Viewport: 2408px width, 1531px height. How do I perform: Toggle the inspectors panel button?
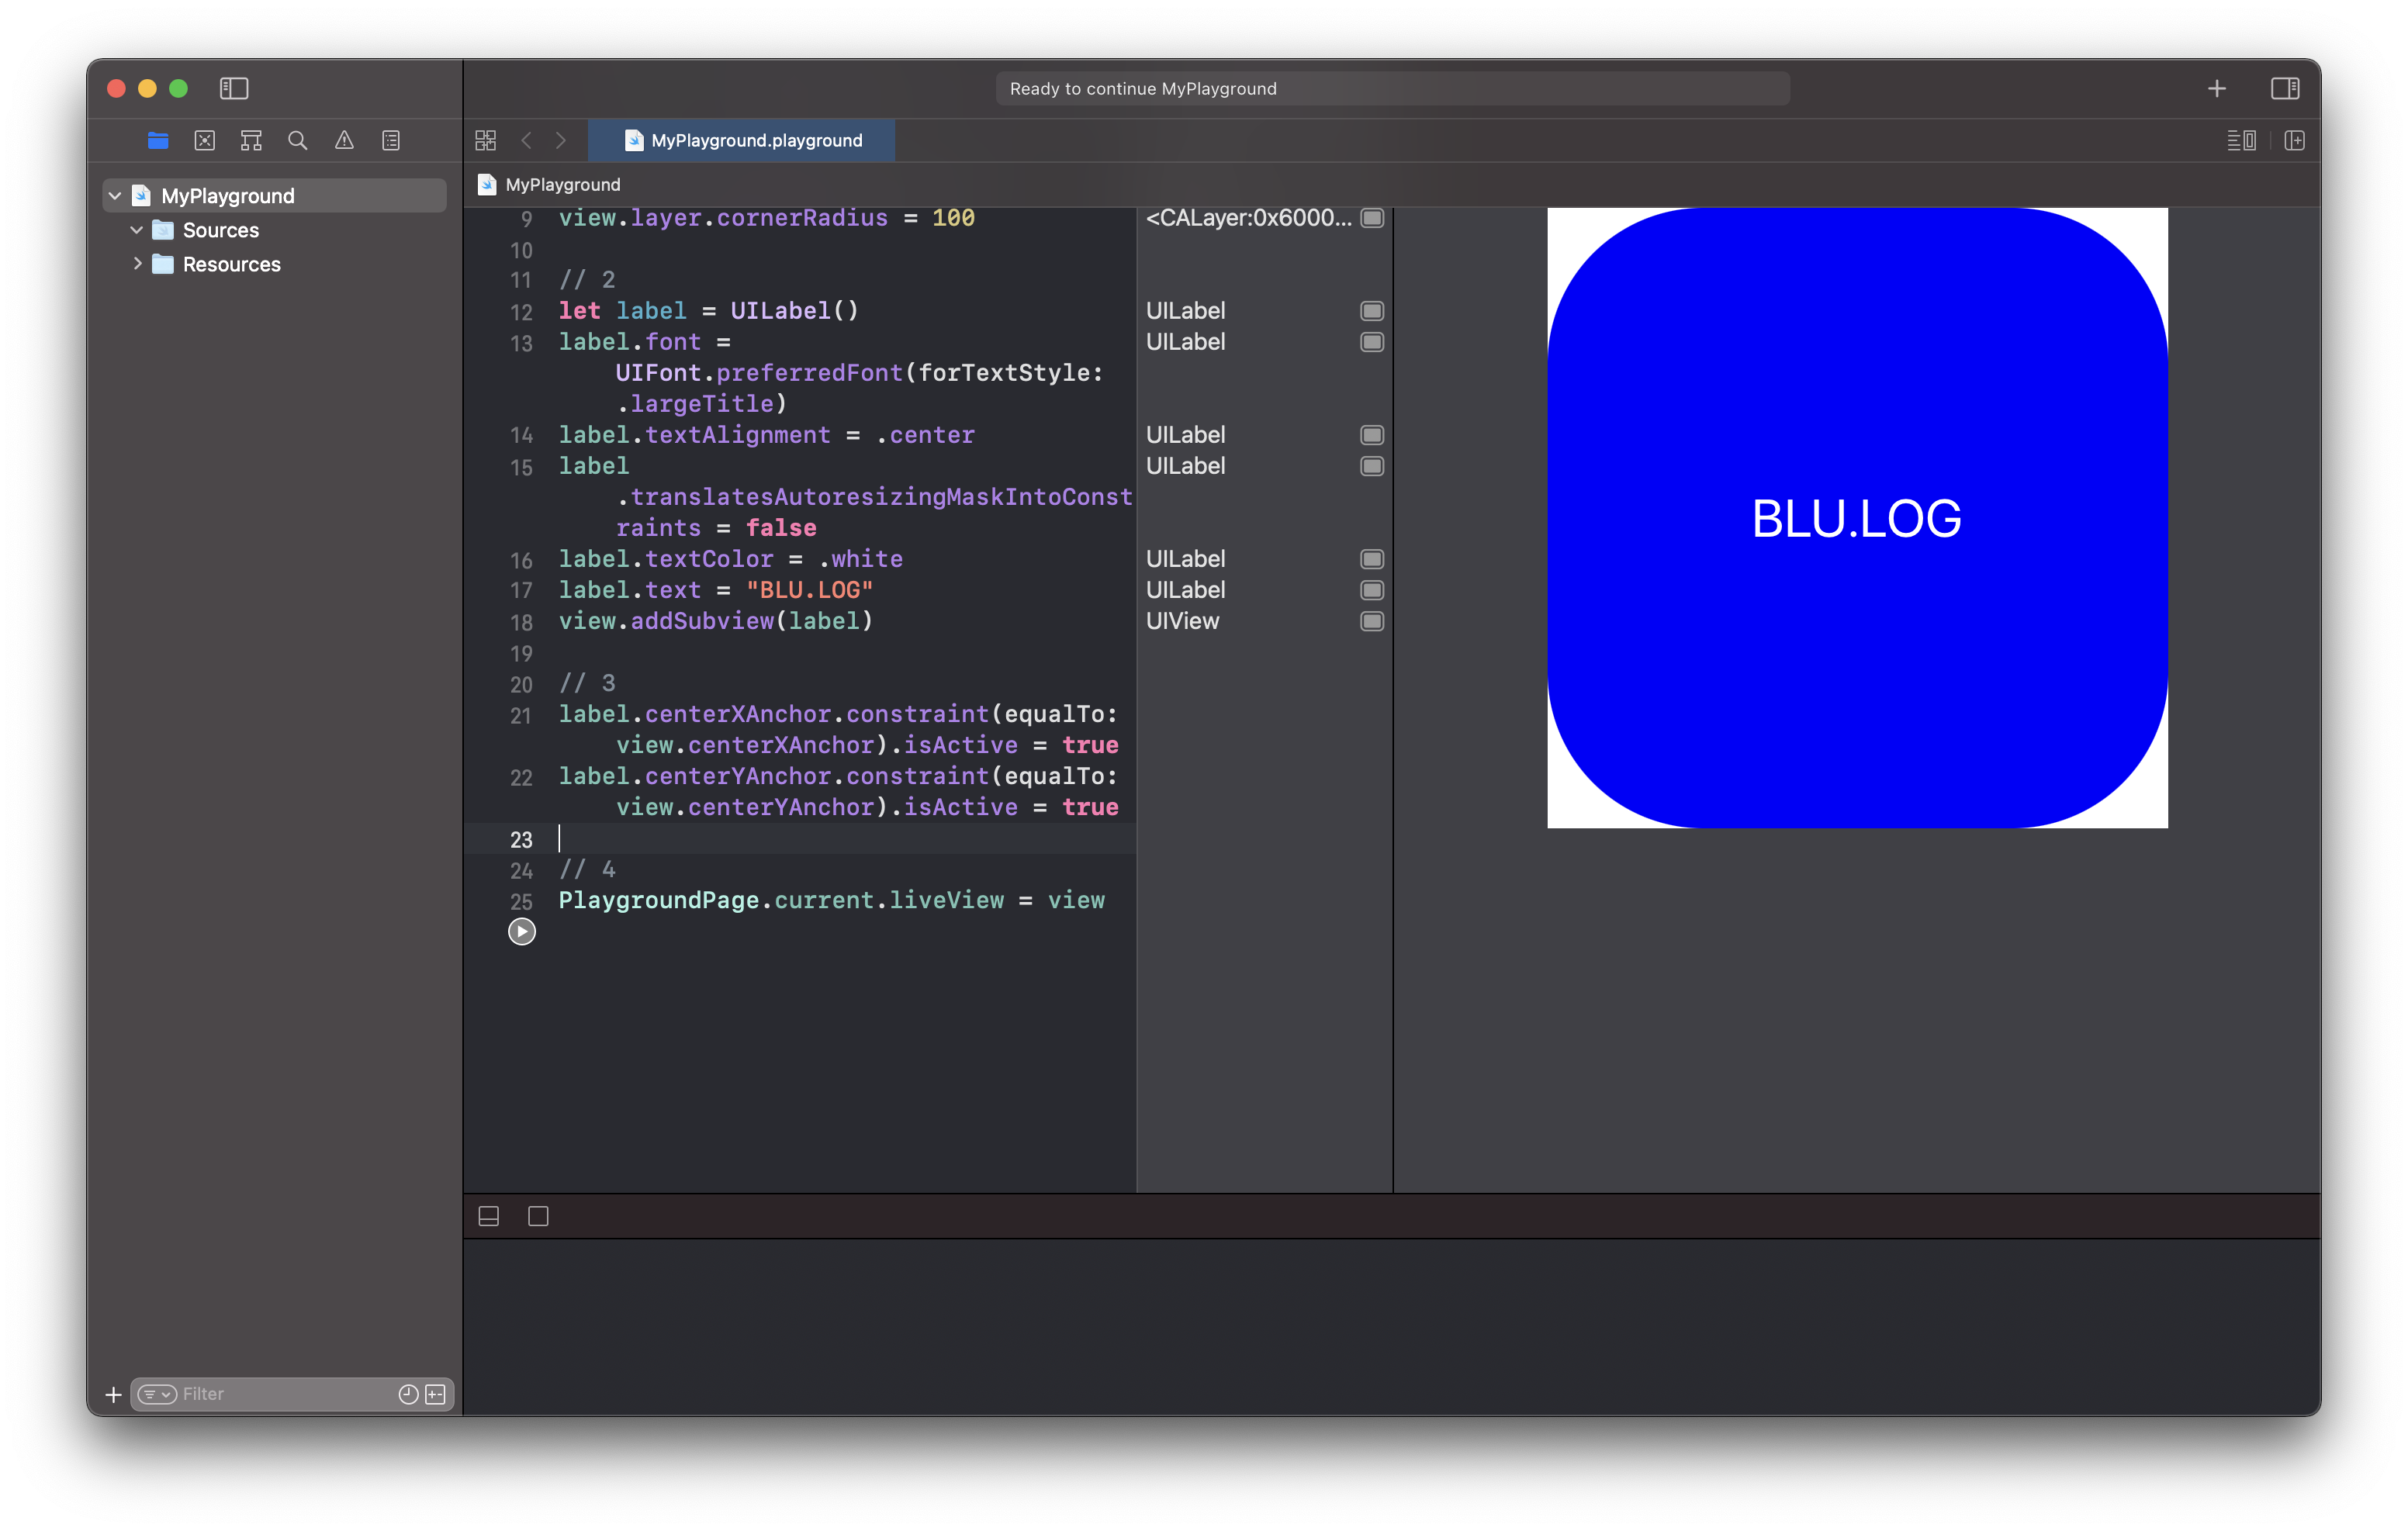2285,88
